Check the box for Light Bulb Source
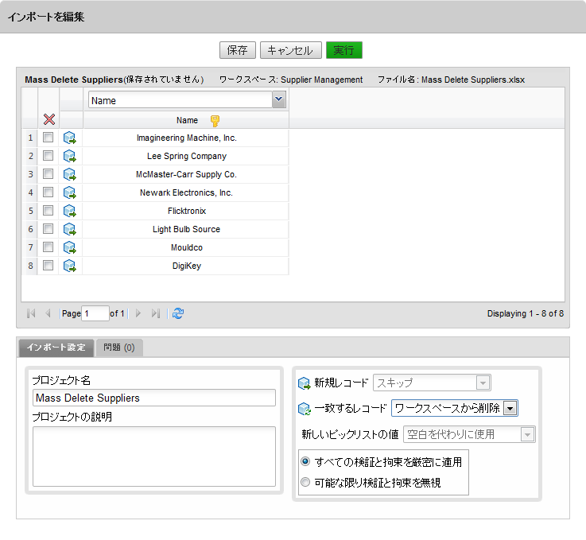 (x=49, y=229)
